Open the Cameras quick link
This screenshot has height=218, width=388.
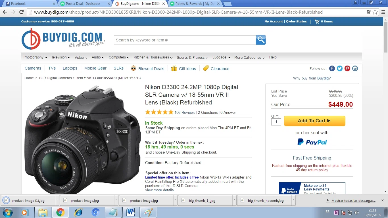33,68
